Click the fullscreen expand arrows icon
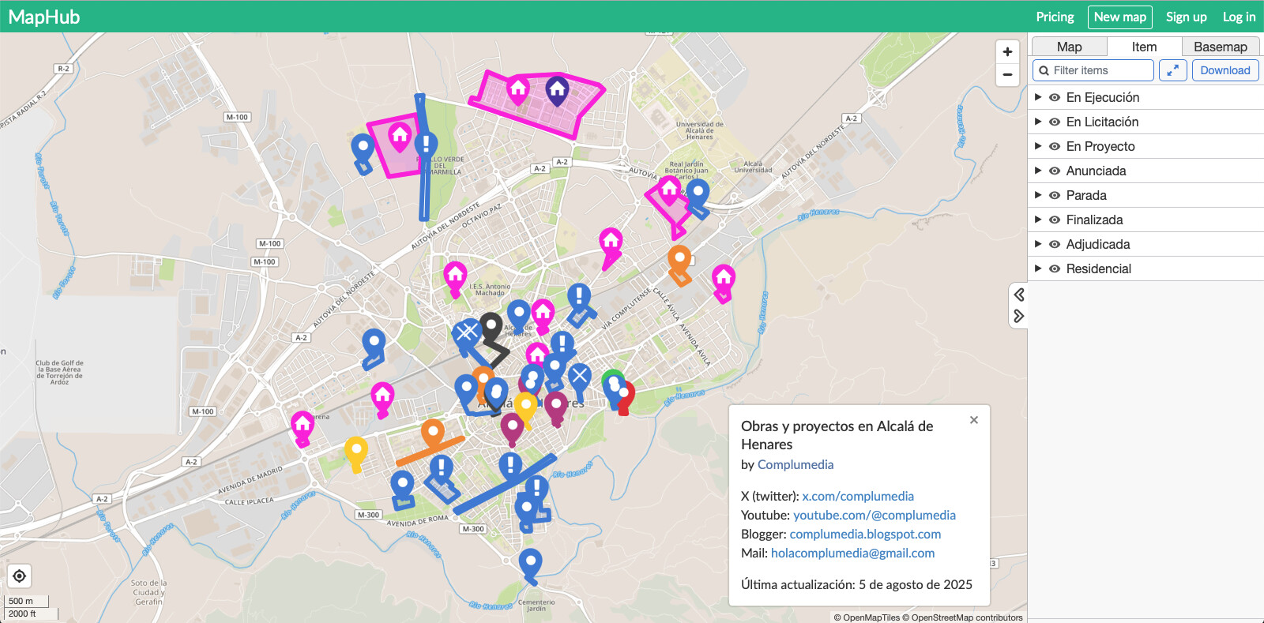The width and height of the screenshot is (1264, 623). click(x=1173, y=70)
